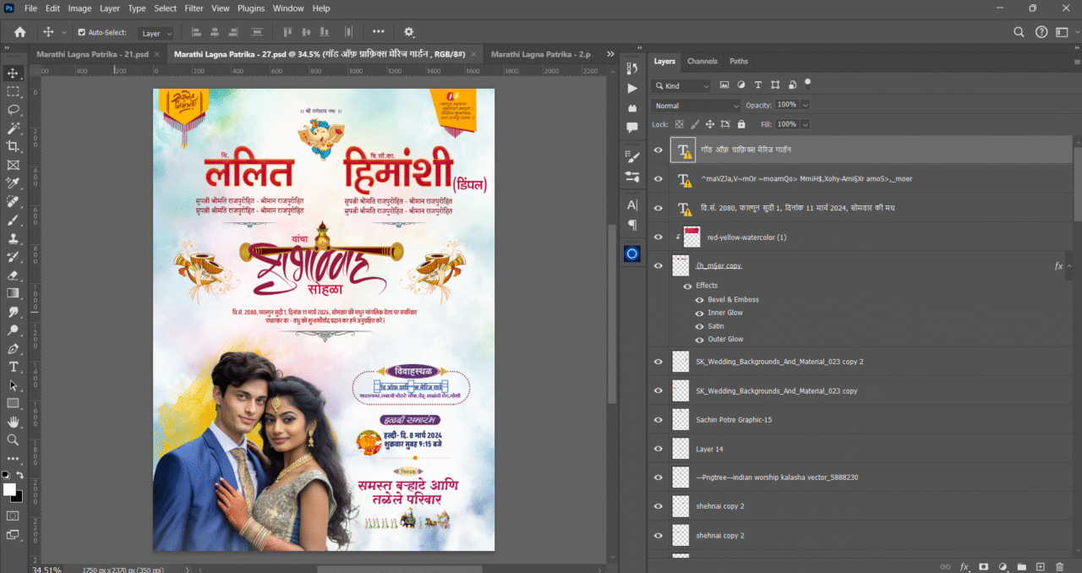Open the Filter menu

click(x=194, y=8)
